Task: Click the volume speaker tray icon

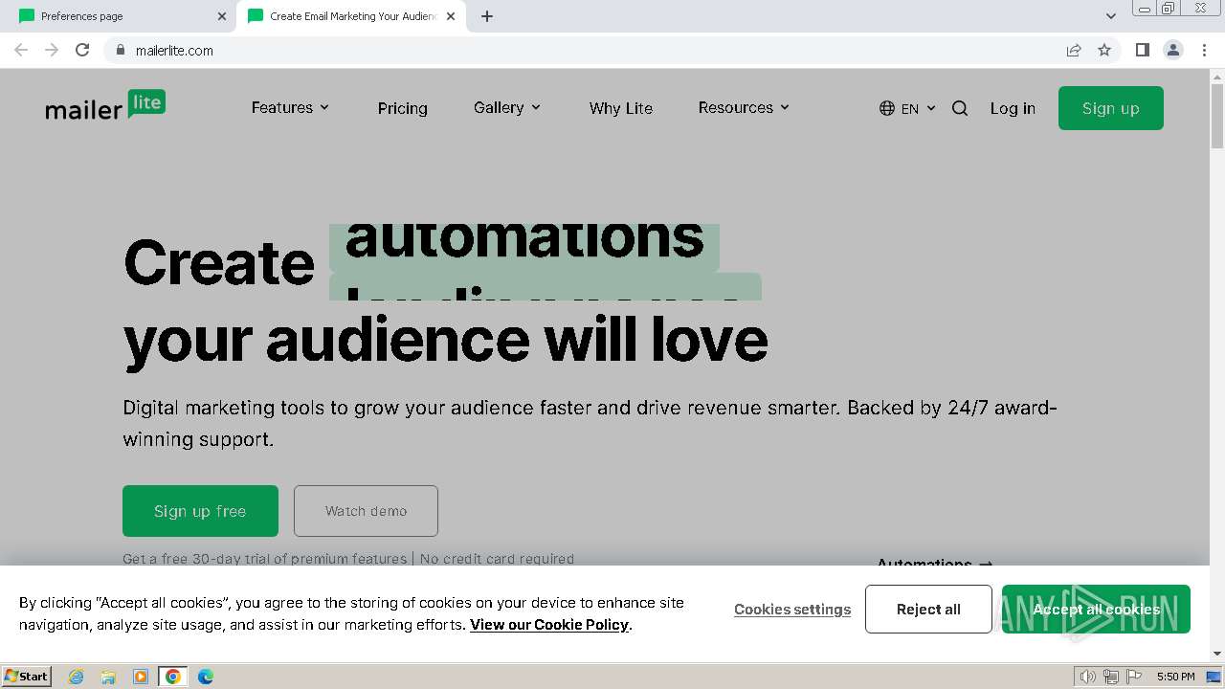Action: [x=1088, y=677]
